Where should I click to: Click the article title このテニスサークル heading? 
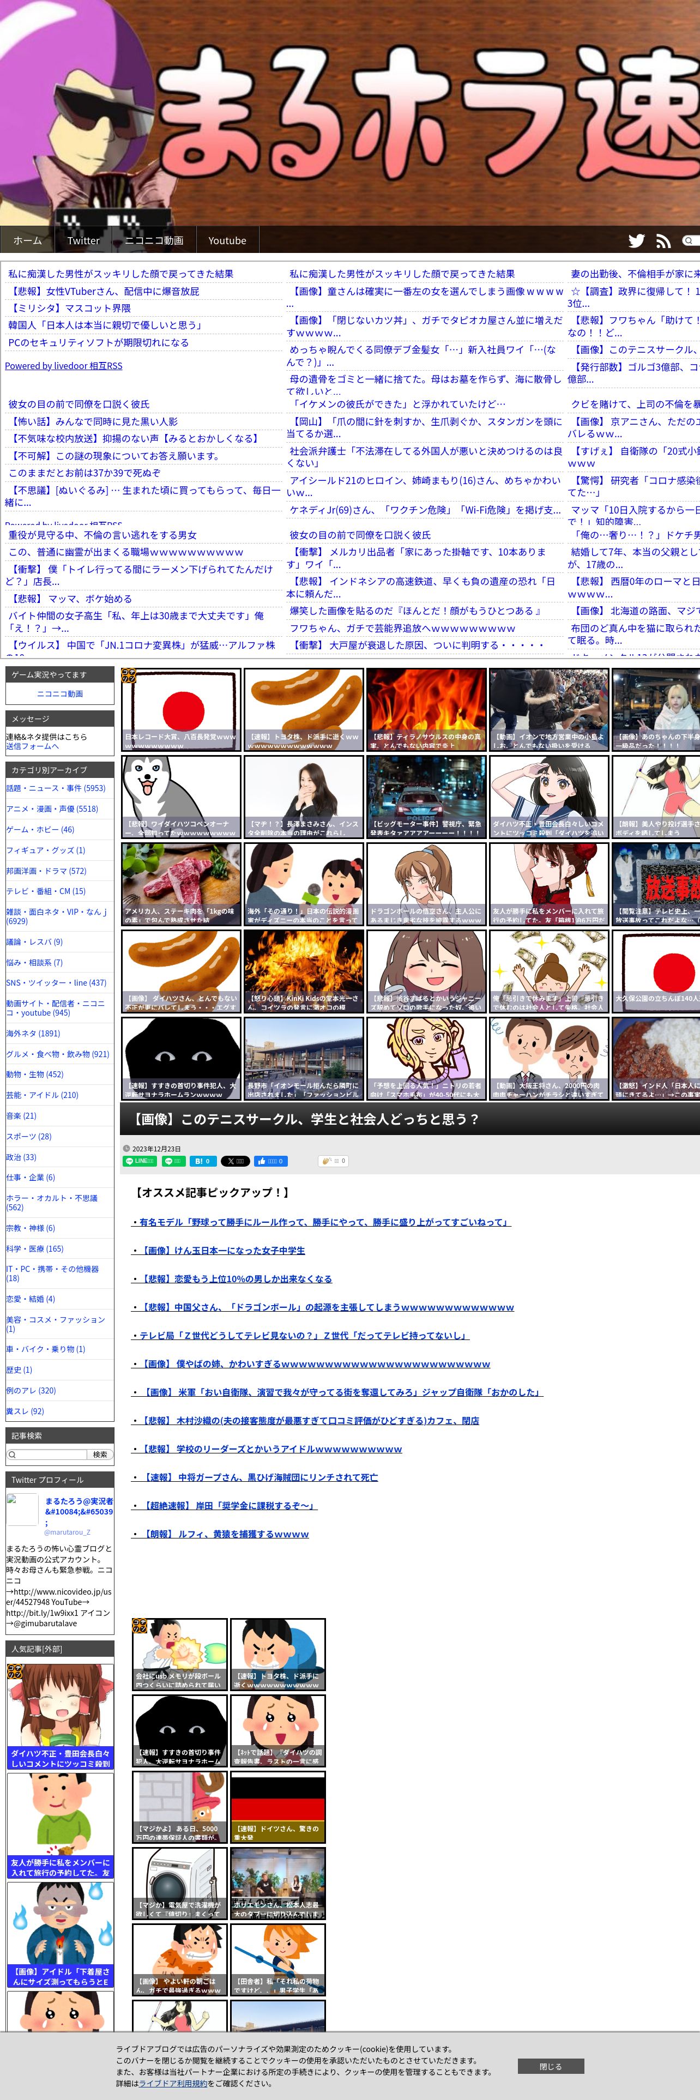click(306, 1119)
